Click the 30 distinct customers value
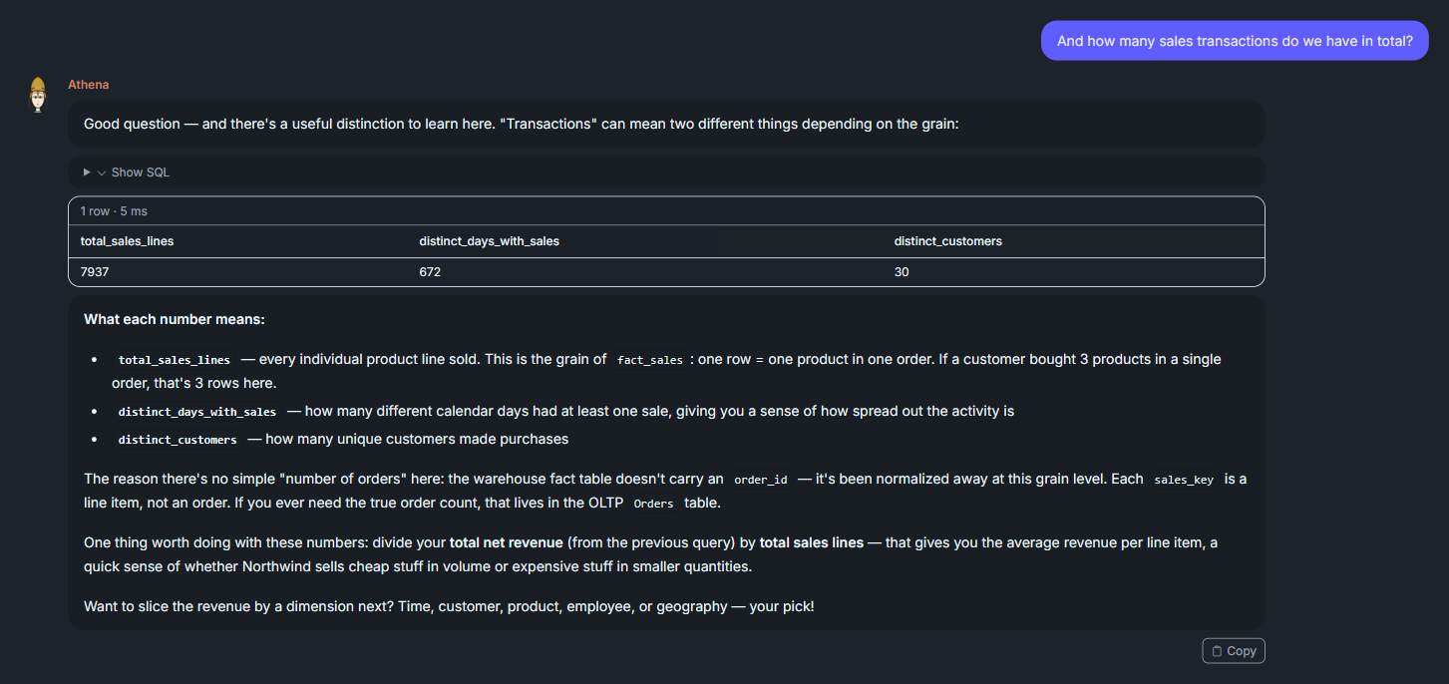This screenshot has width=1449, height=684. point(902,272)
